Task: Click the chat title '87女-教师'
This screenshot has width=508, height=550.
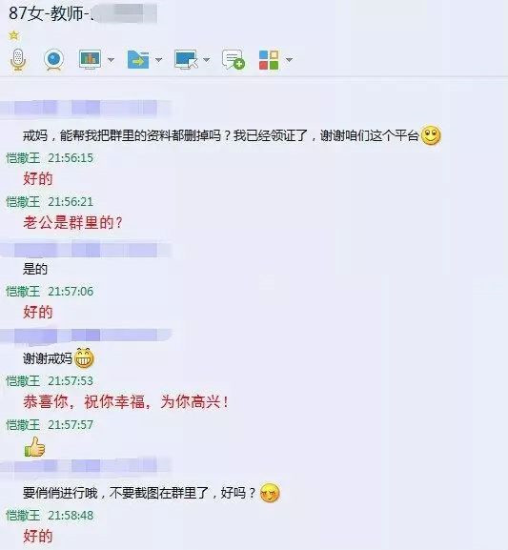Action: coord(46,13)
